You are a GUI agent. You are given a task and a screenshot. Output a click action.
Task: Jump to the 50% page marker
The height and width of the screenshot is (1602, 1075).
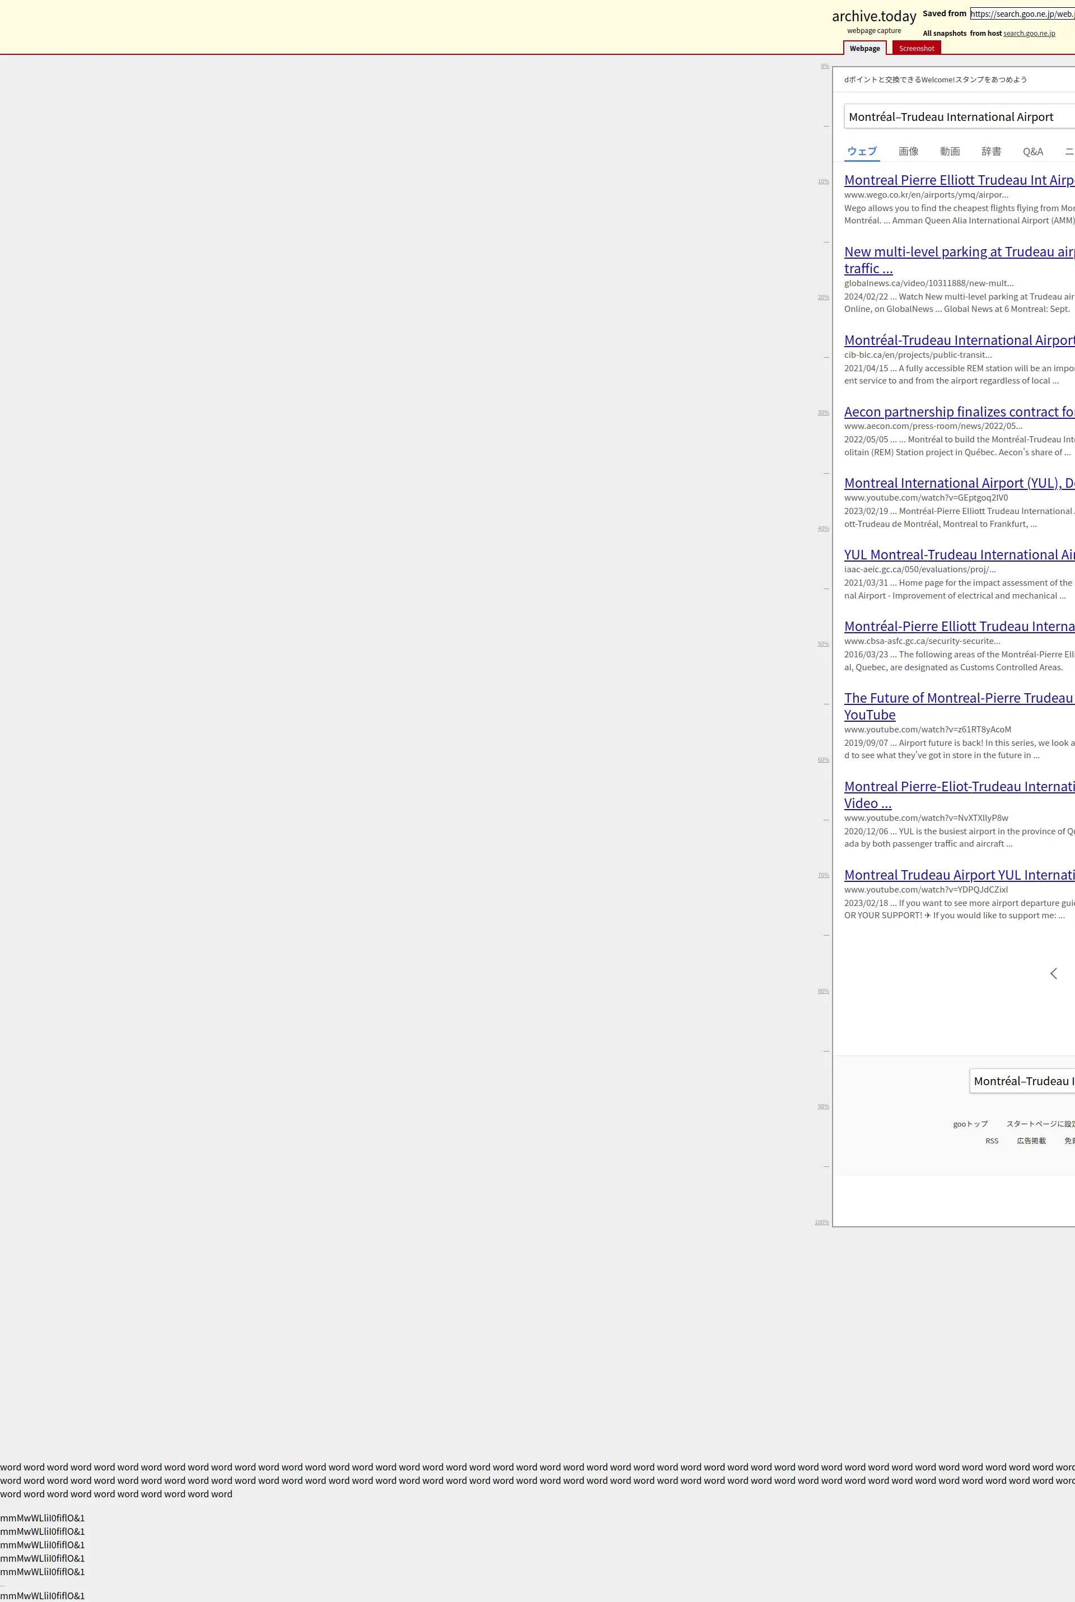tap(822, 644)
